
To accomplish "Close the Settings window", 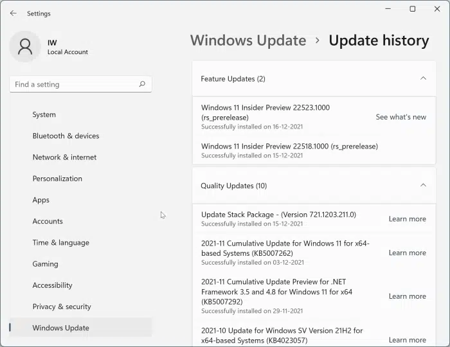I will tap(437, 9).
